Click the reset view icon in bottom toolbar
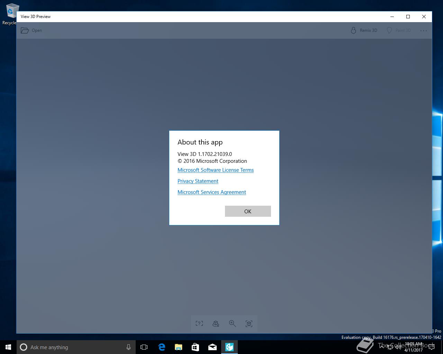Viewport: 443px width, 354px height. (199, 324)
